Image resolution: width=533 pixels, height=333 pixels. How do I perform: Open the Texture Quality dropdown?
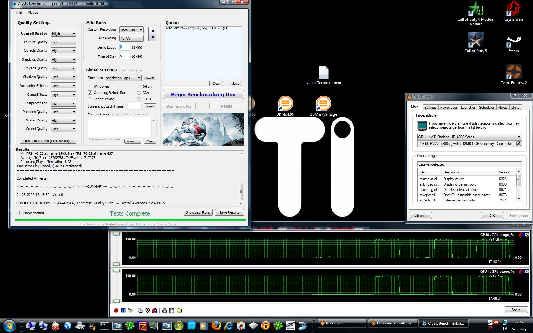63,42
